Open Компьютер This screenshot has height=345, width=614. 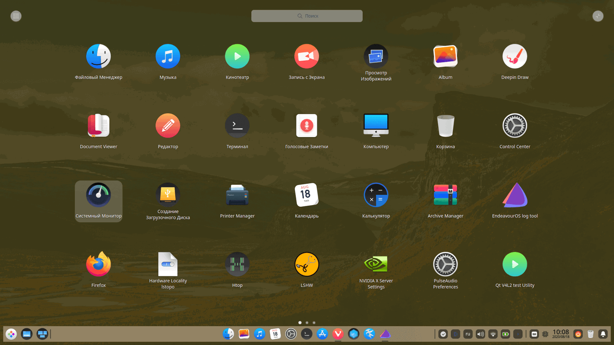376,126
